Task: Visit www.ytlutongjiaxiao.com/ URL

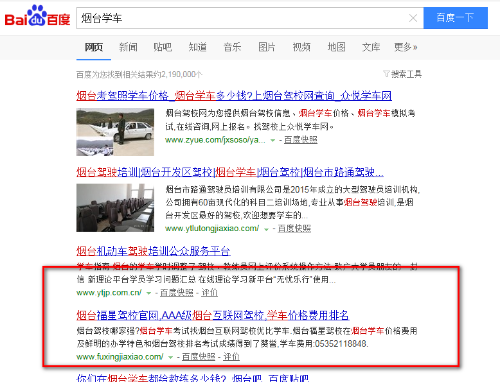Action: [x=212, y=229]
